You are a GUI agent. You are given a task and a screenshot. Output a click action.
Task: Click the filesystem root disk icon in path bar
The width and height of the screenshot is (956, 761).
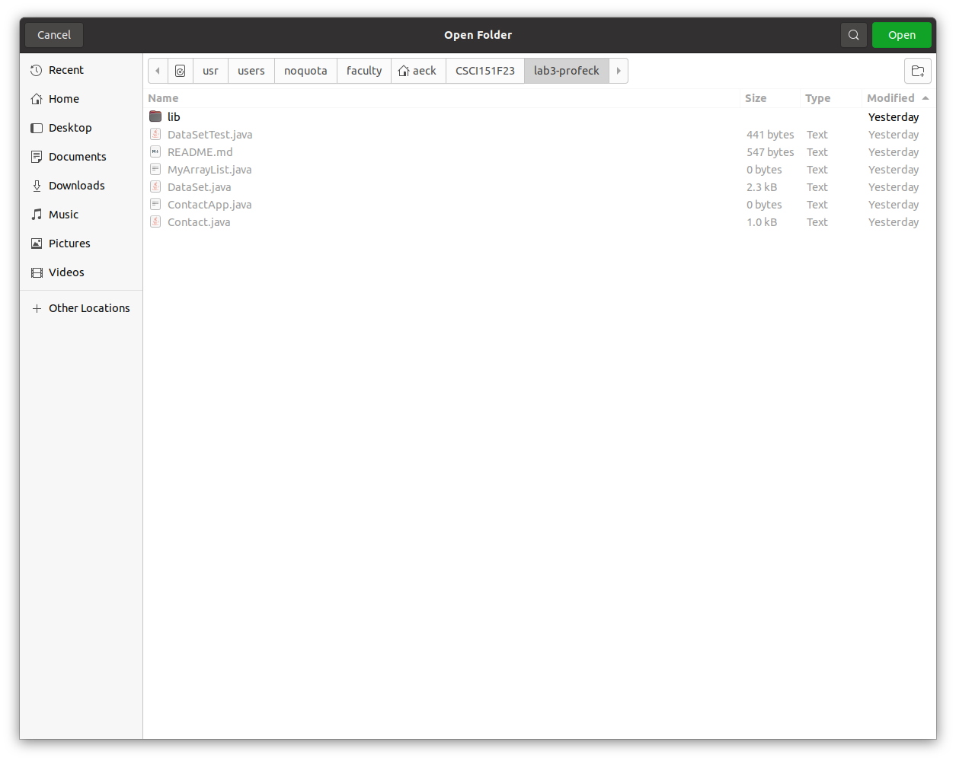click(181, 71)
